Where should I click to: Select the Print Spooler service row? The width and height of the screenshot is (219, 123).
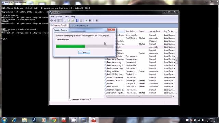pos(140,86)
